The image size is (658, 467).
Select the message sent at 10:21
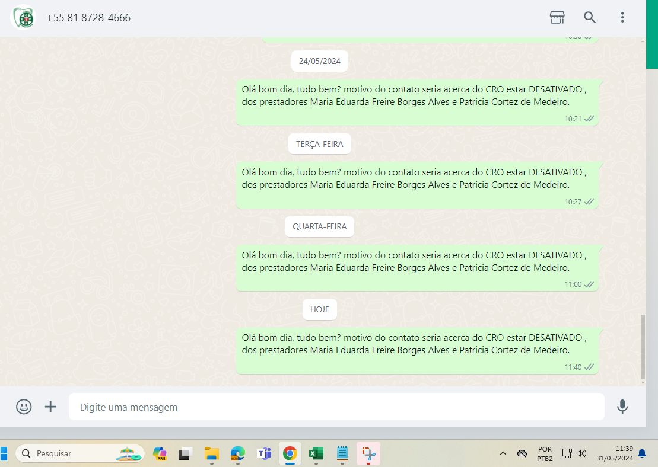[x=417, y=103]
